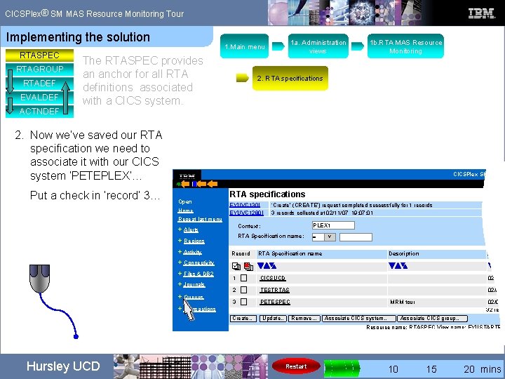Click the Update... button

273,319
